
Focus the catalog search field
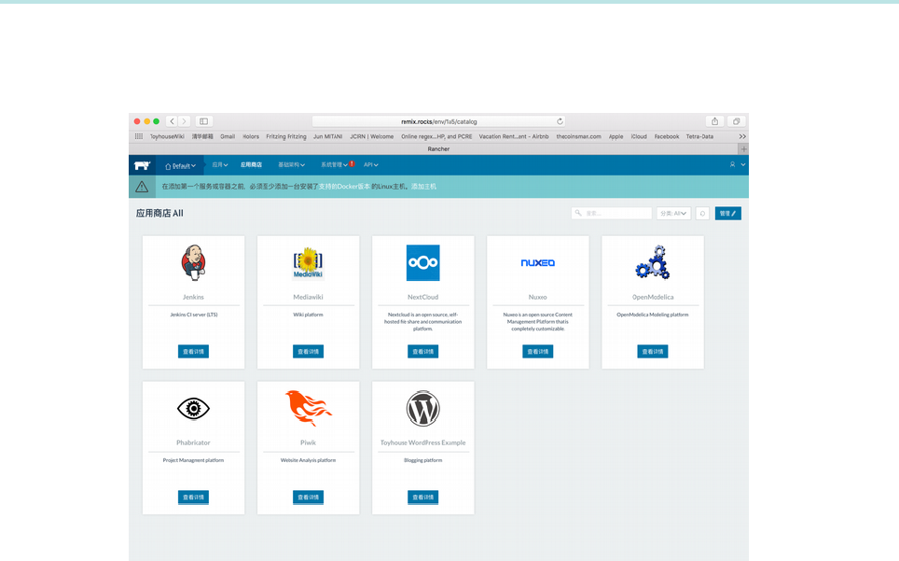coord(612,214)
